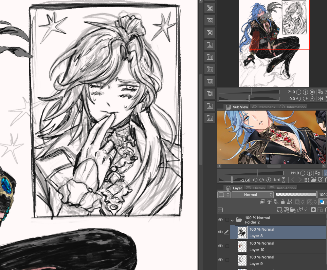327x270 pixels.
Task: Collapse the Folder 2 layer group
Action: pyautogui.click(x=232, y=220)
